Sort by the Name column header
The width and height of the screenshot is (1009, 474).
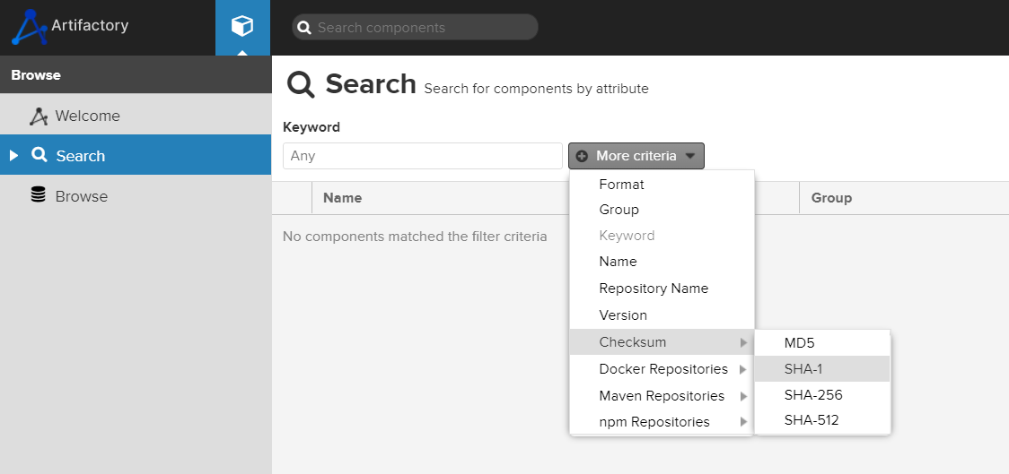tap(342, 198)
